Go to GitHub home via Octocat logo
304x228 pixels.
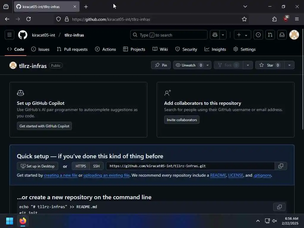point(23,35)
